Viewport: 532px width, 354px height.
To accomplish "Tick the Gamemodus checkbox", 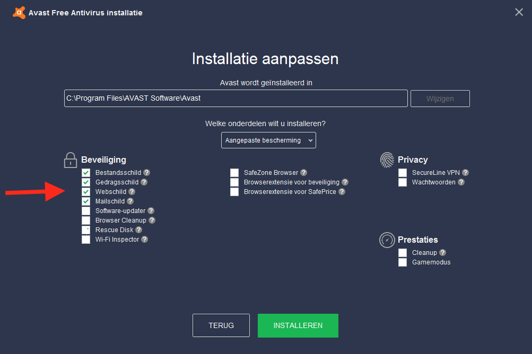I will click(403, 262).
